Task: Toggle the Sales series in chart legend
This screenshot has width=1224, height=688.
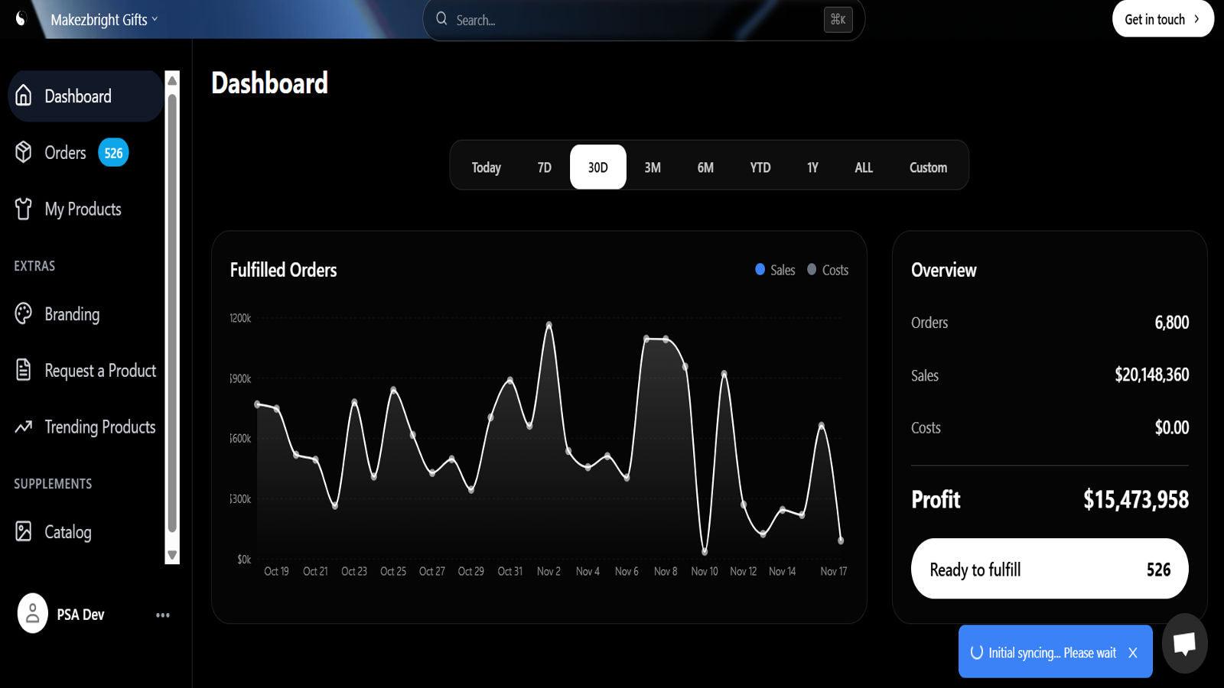Action: [775, 270]
